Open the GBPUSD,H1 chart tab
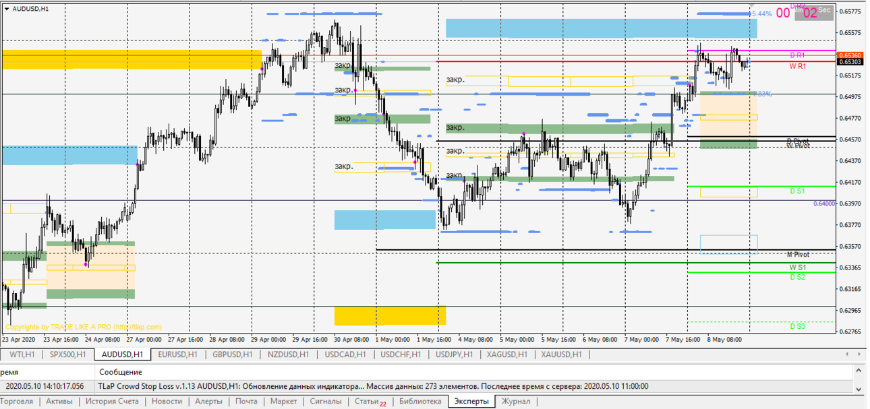The height and width of the screenshot is (409, 870). [x=231, y=354]
